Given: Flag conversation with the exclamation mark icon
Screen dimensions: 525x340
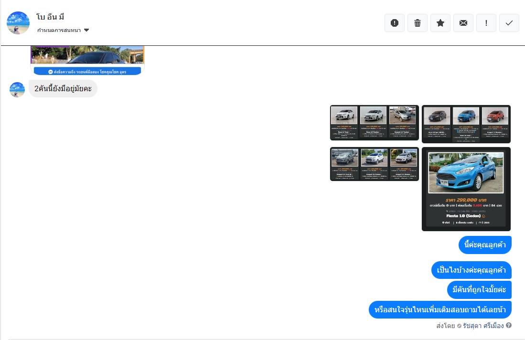Looking at the screenshot, I should [486, 23].
